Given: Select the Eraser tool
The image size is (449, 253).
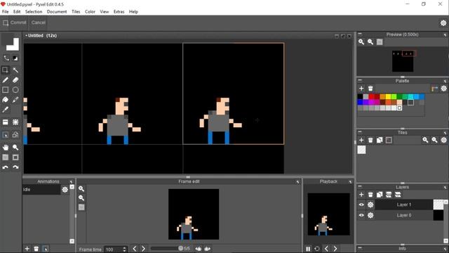Looking at the screenshot, I should coord(15,80).
